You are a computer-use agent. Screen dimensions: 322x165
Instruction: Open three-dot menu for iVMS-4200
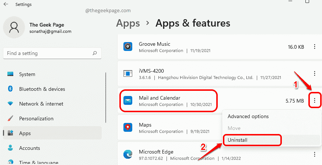tap(314, 74)
